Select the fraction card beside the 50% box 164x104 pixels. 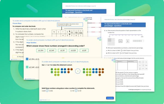(128, 41)
